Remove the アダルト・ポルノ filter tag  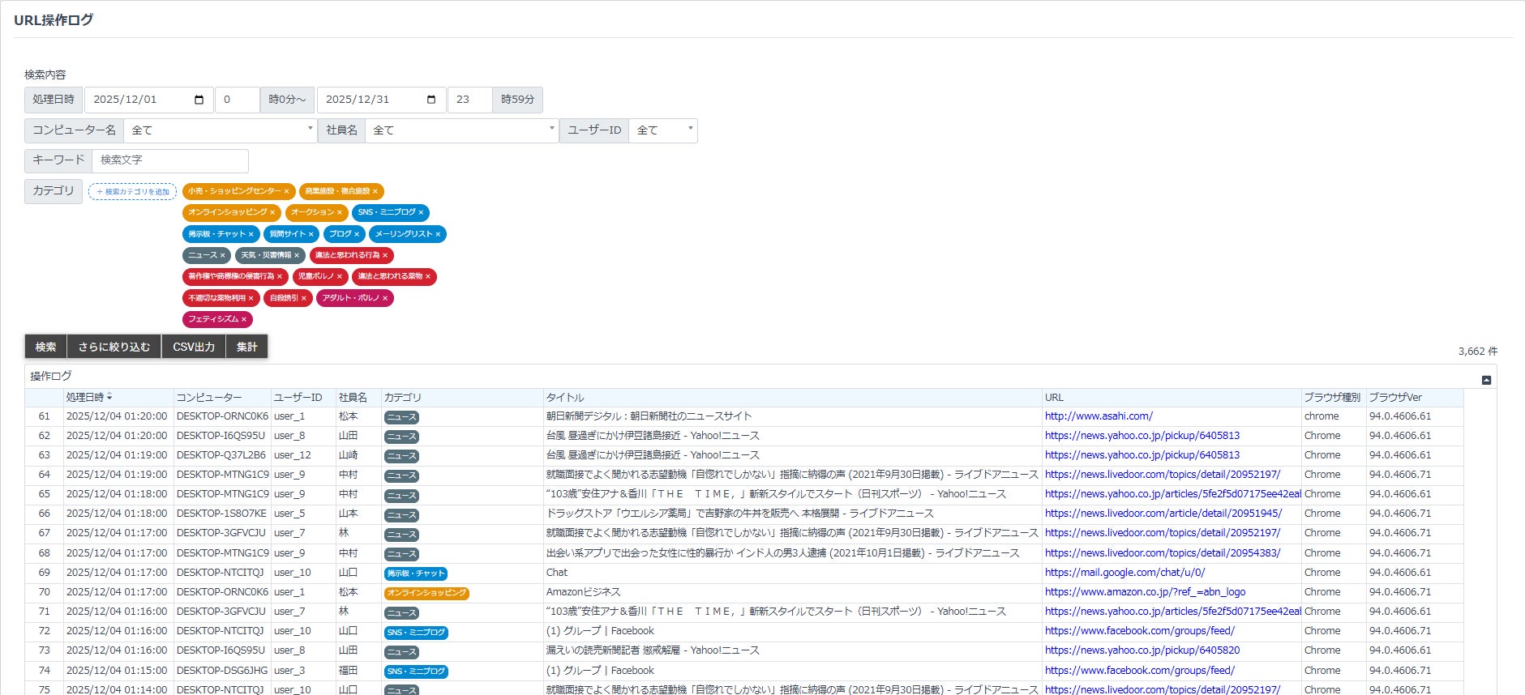[x=385, y=298]
